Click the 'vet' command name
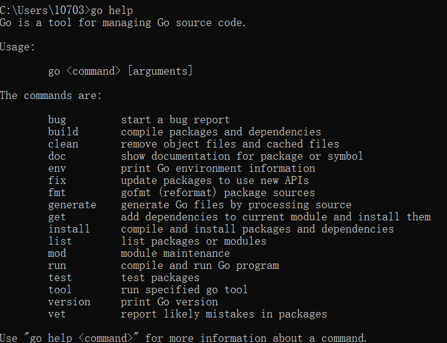This screenshot has width=447, height=343. [57, 314]
